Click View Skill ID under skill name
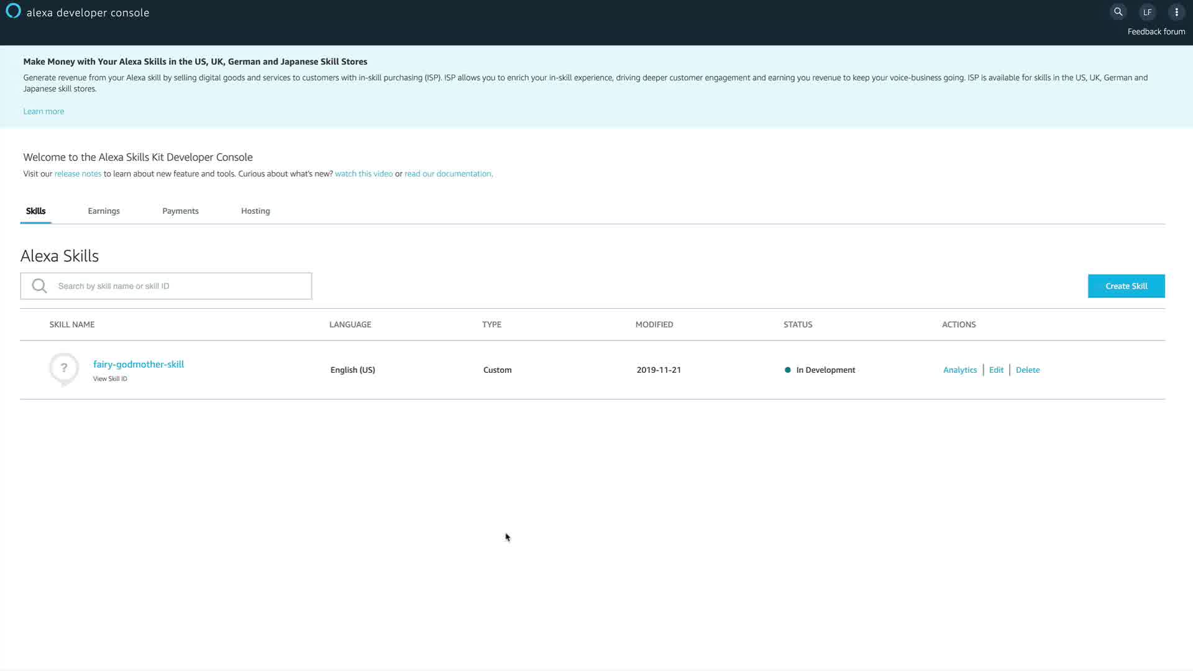 (x=110, y=379)
